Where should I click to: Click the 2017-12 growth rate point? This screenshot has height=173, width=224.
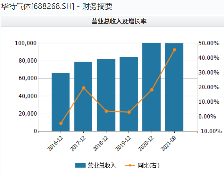[x=84, y=88]
